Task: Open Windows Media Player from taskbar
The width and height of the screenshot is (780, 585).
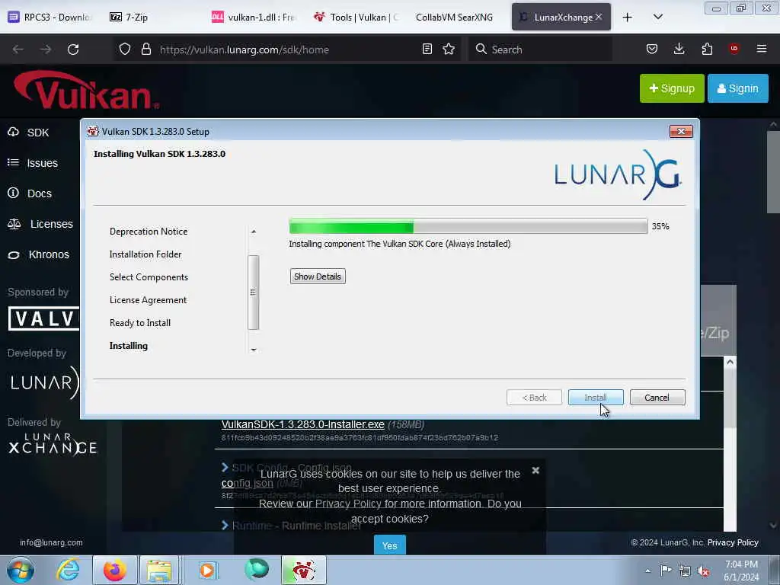Action: point(207,570)
